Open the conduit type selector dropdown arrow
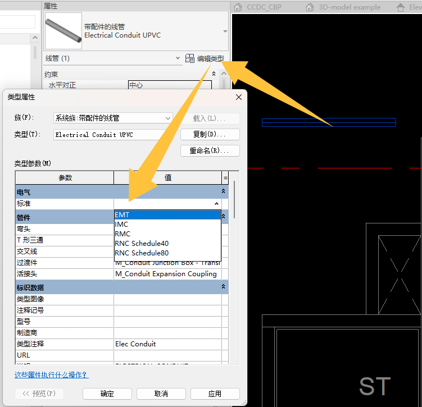422x407 pixels. coord(225,31)
